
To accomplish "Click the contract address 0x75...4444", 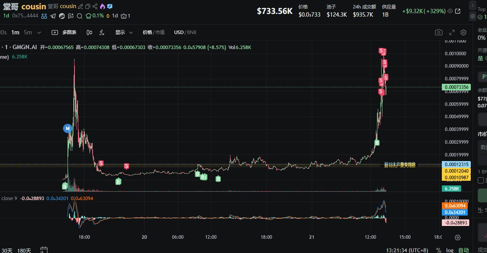I will tap(26, 16).
